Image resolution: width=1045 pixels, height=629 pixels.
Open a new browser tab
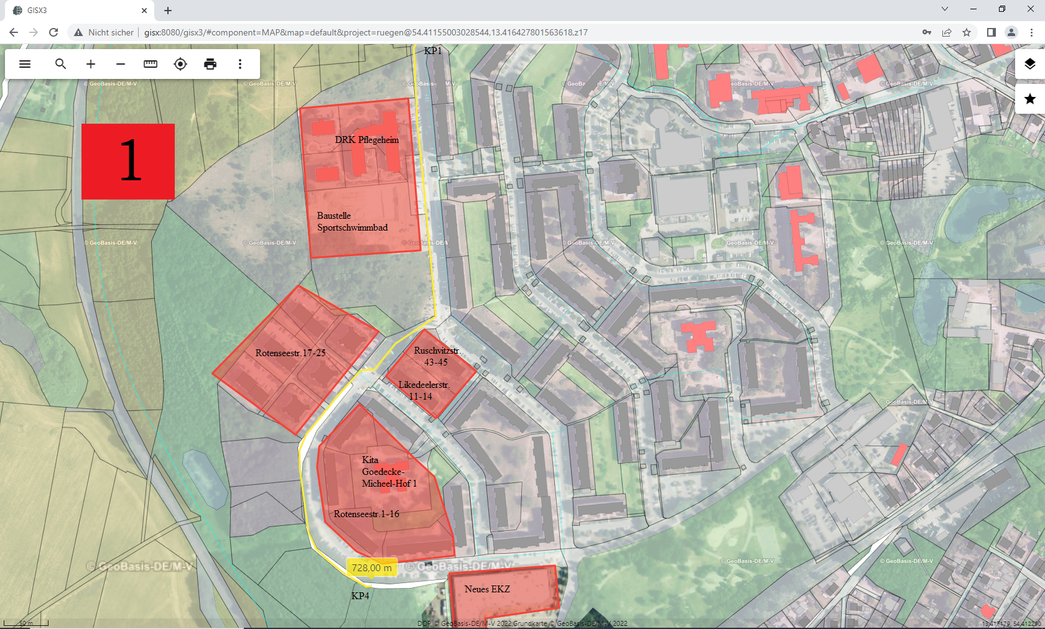168,11
